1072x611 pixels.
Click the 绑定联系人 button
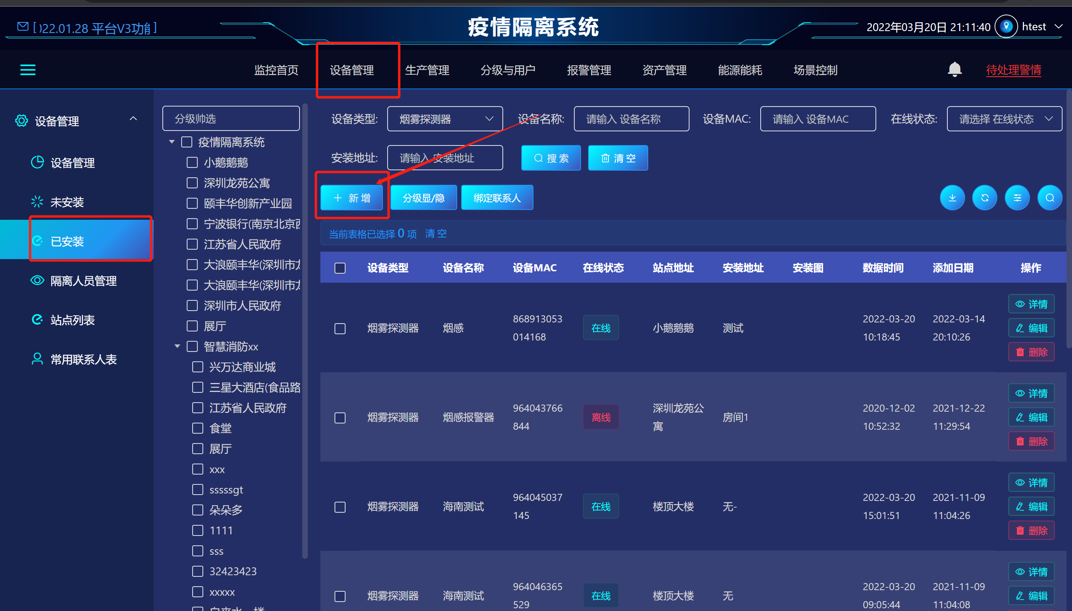[497, 198]
